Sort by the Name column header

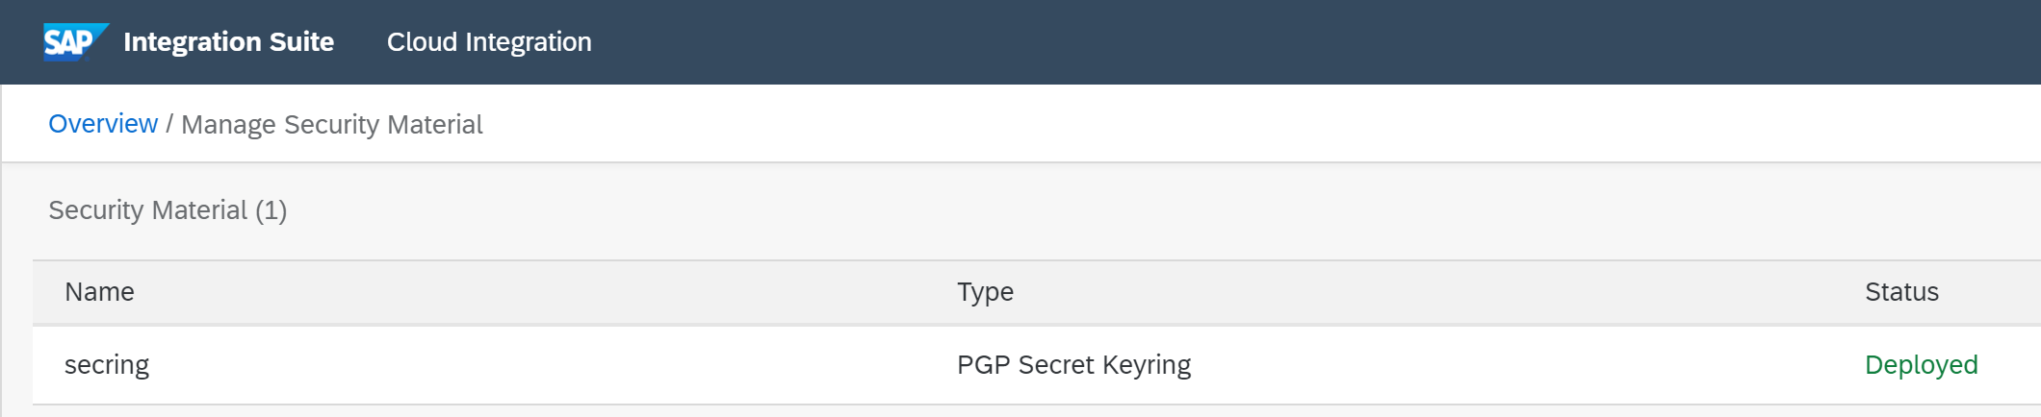click(99, 292)
